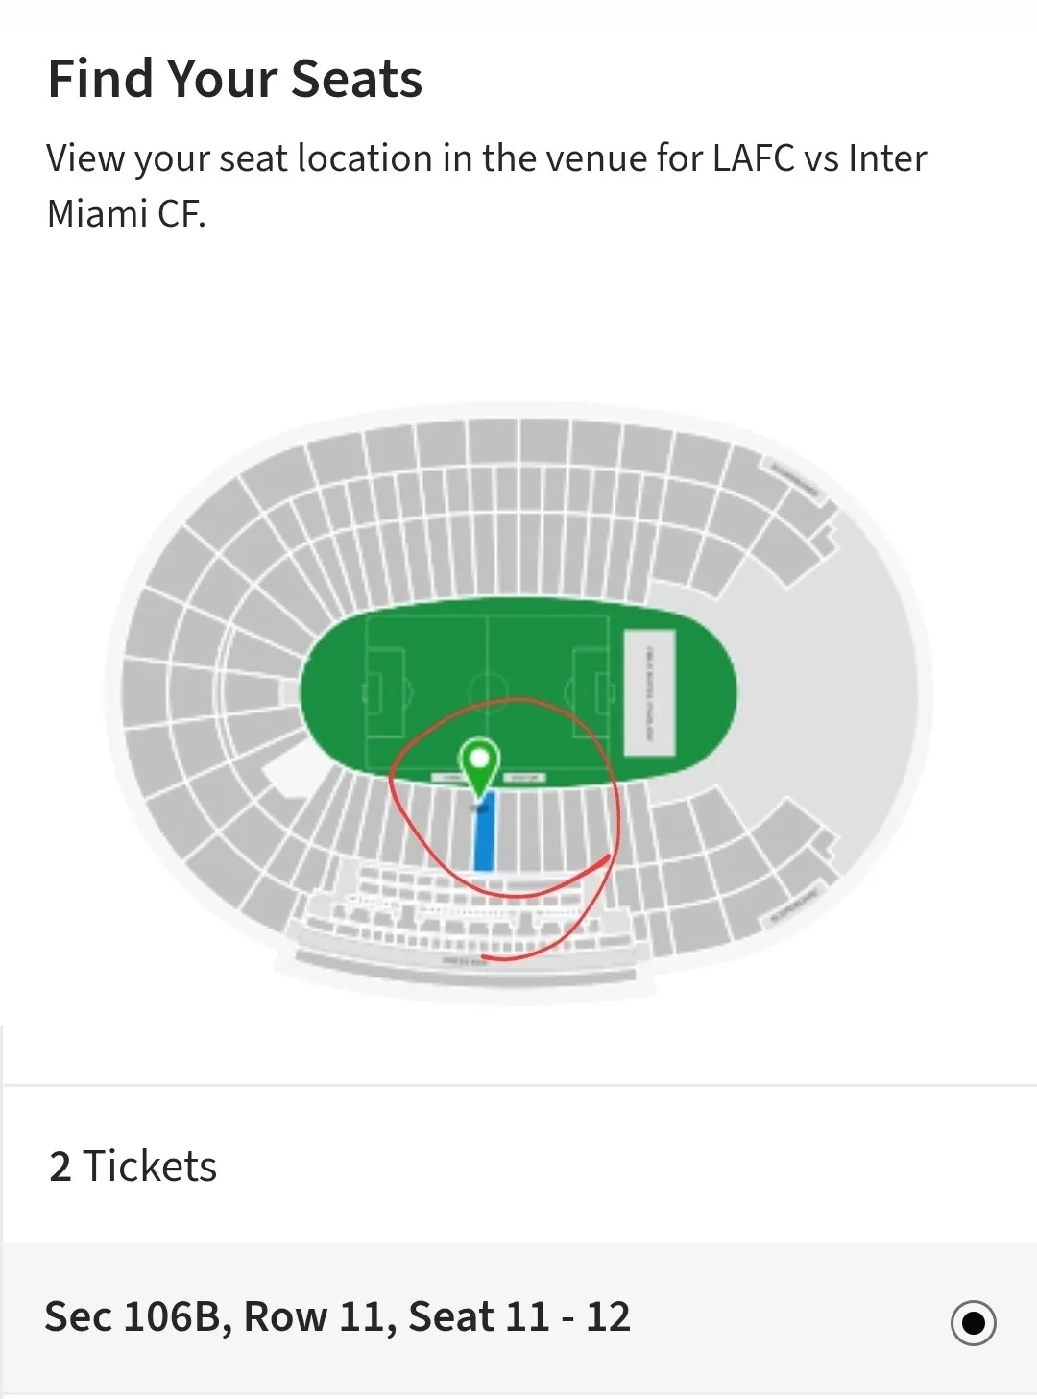Tap the center circle of the pitch
The image size is (1037, 1399).
point(488,689)
